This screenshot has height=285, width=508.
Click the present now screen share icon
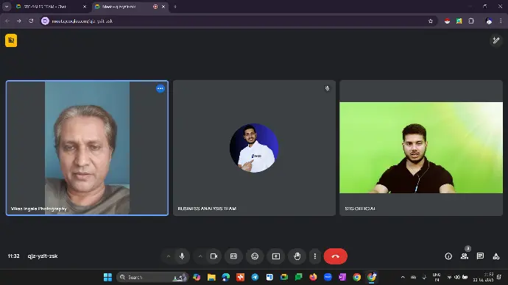click(276, 256)
